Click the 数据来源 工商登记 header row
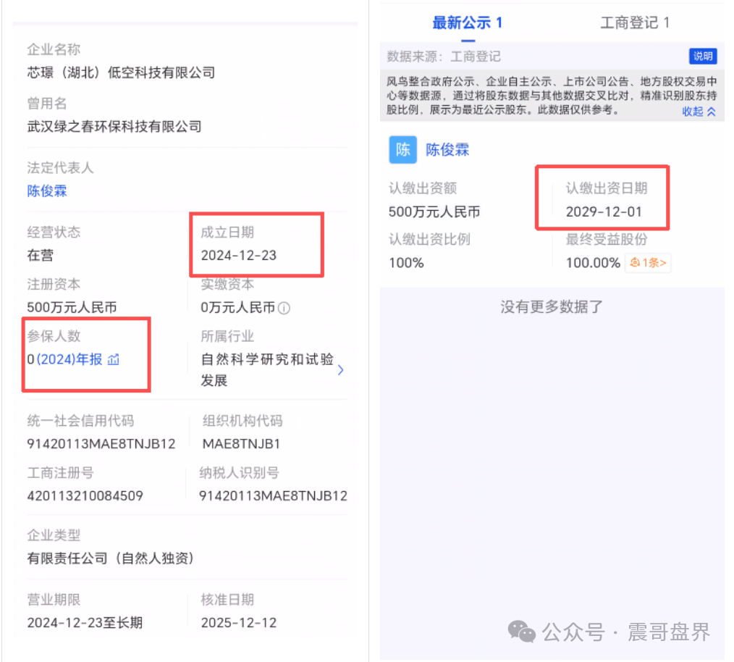 pos(442,56)
